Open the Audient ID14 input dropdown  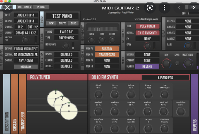[x=26, y=15]
